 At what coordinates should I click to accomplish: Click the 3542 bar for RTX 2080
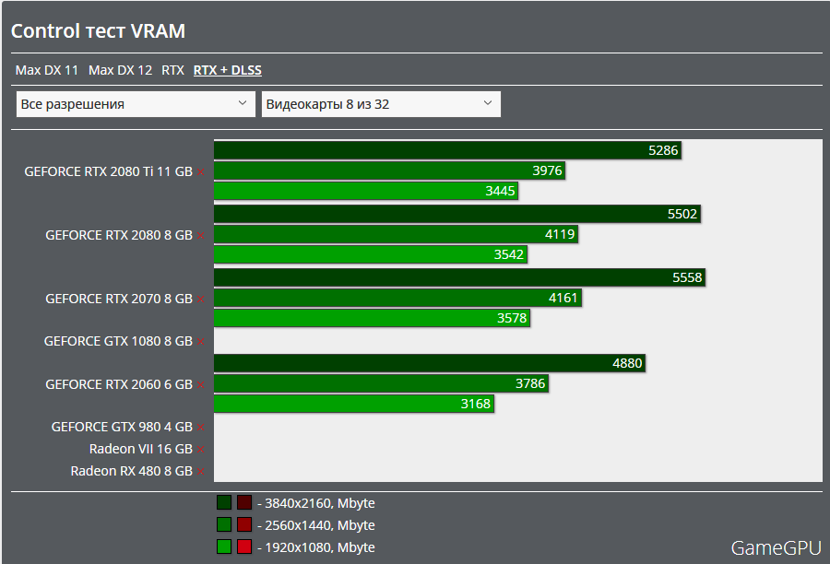(x=371, y=254)
